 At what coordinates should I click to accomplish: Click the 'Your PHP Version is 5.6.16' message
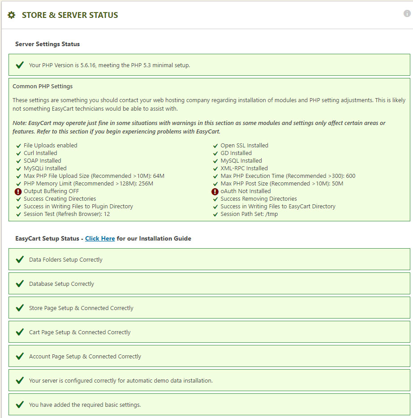coord(109,65)
